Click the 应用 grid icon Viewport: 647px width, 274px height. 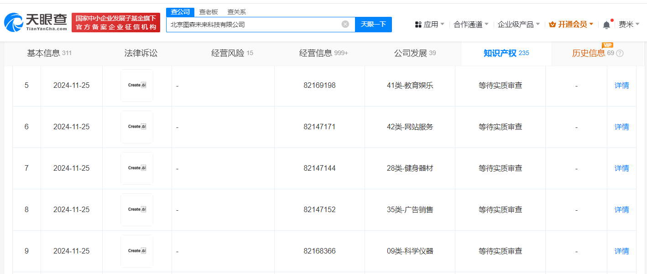coord(418,25)
